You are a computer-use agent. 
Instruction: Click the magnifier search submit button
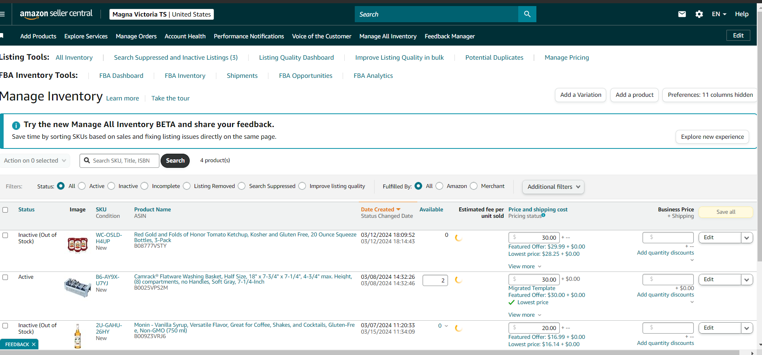[527, 14]
